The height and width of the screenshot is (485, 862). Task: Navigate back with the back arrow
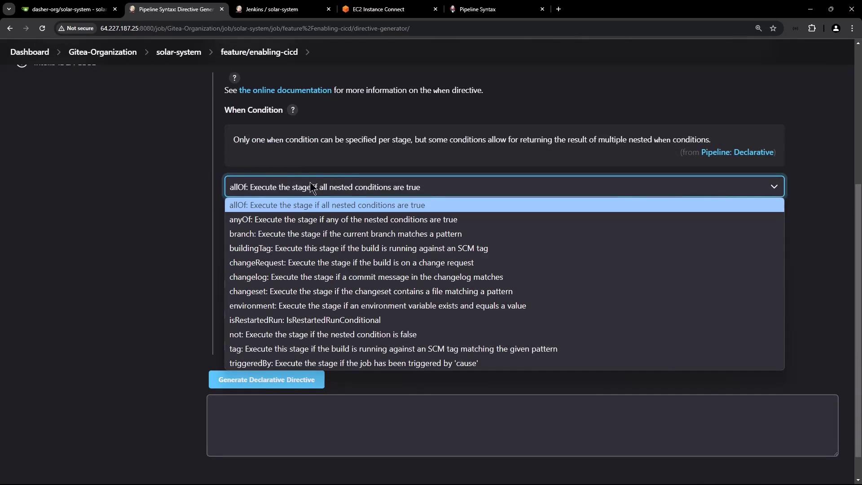pos(10,28)
